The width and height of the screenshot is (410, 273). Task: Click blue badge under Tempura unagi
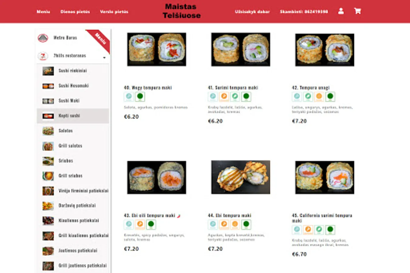297,97
